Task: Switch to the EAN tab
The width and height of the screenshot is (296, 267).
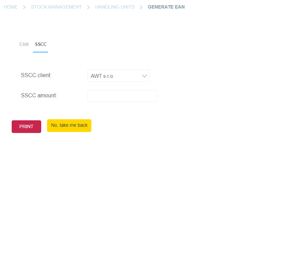Action: pyautogui.click(x=24, y=44)
